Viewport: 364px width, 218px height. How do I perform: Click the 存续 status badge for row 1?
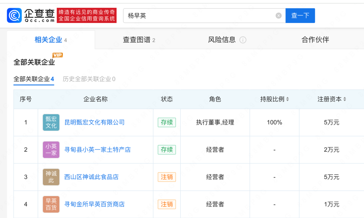[166, 122]
